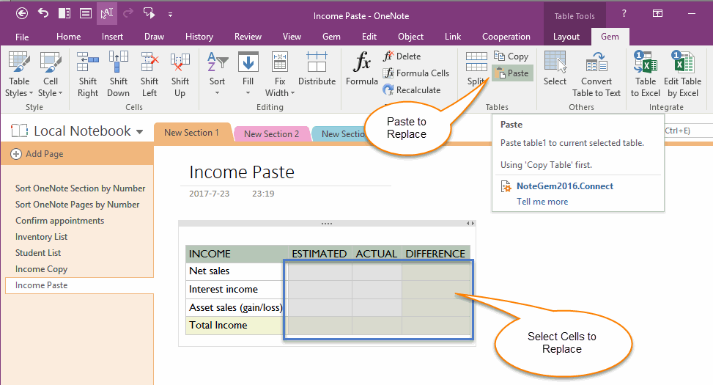The image size is (713, 385).
Task: Click the Tell me more link
Action: coord(542,202)
